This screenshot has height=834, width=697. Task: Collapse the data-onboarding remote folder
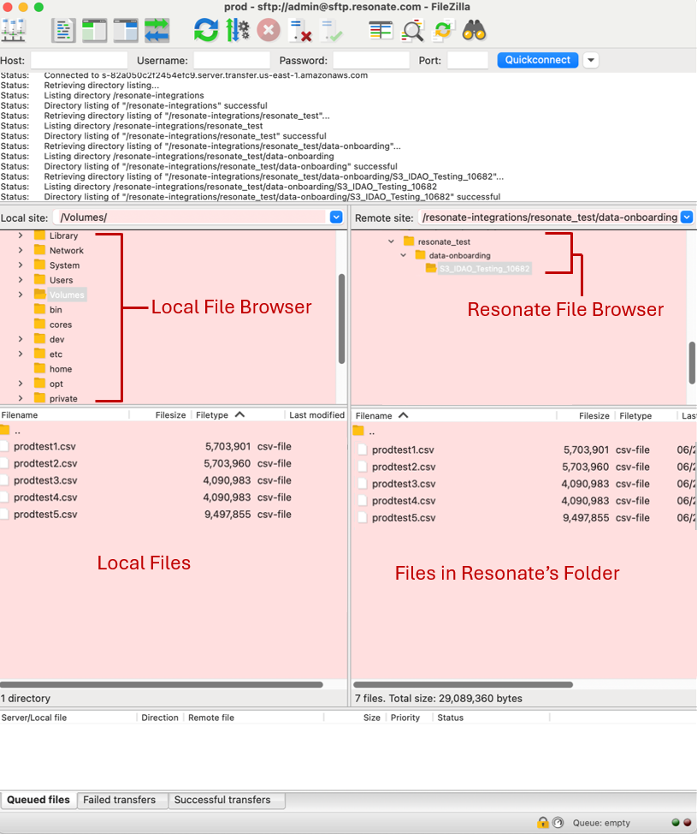pyautogui.click(x=403, y=255)
